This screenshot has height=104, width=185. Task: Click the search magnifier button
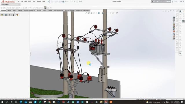tap(169, 1)
